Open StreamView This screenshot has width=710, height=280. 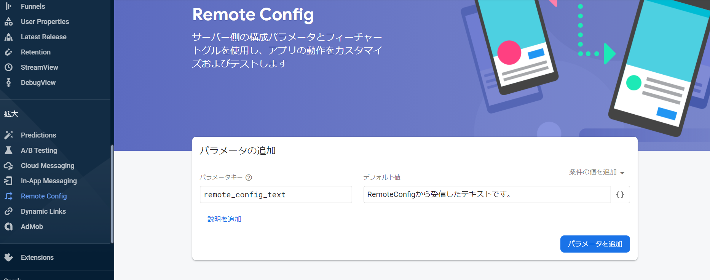coord(39,67)
